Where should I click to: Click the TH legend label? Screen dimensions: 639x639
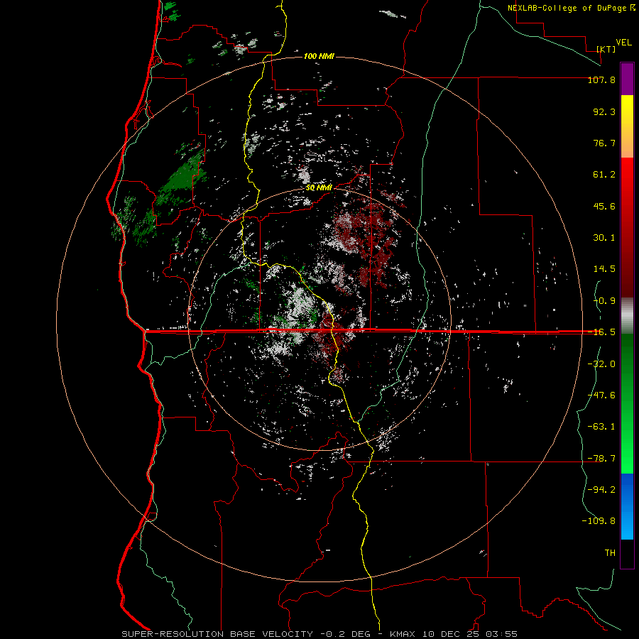pyautogui.click(x=610, y=553)
